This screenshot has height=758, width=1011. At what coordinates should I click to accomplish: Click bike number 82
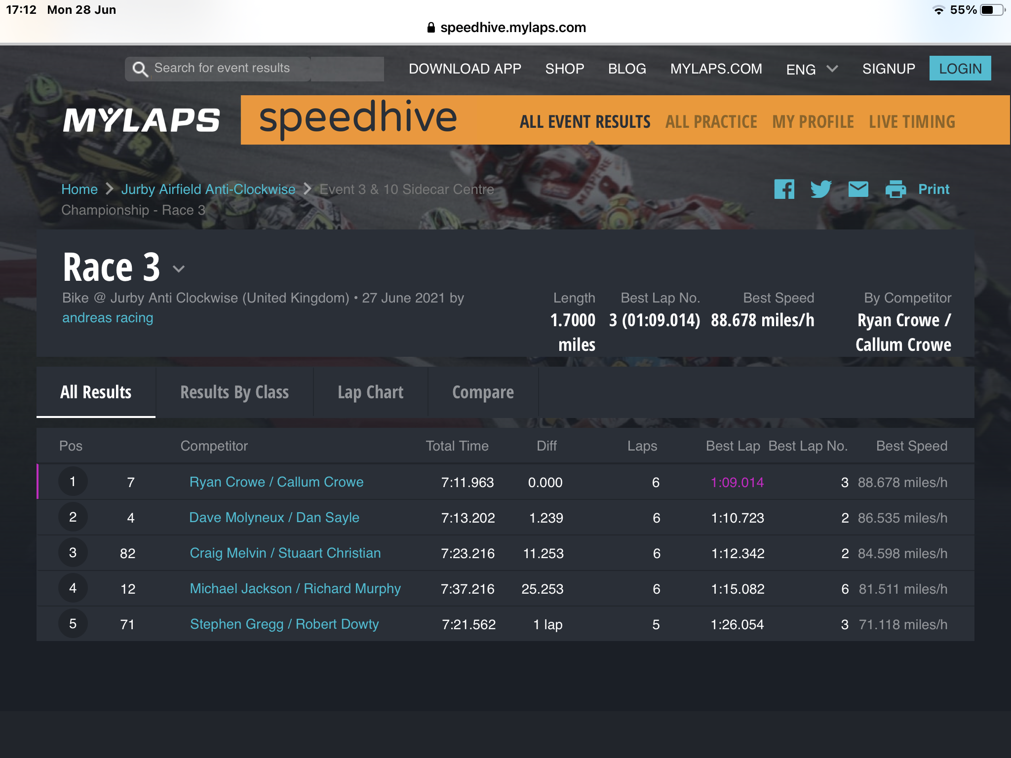click(128, 554)
